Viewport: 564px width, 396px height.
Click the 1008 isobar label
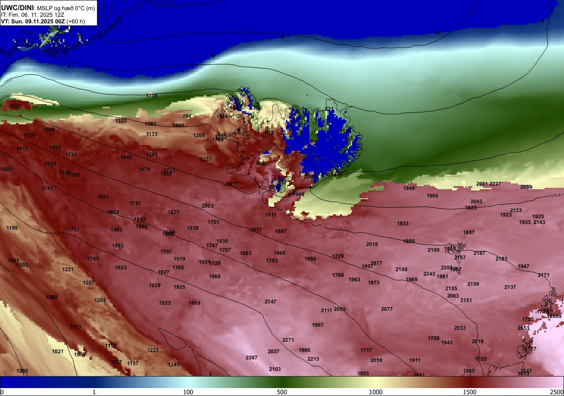[x=8, y=135]
